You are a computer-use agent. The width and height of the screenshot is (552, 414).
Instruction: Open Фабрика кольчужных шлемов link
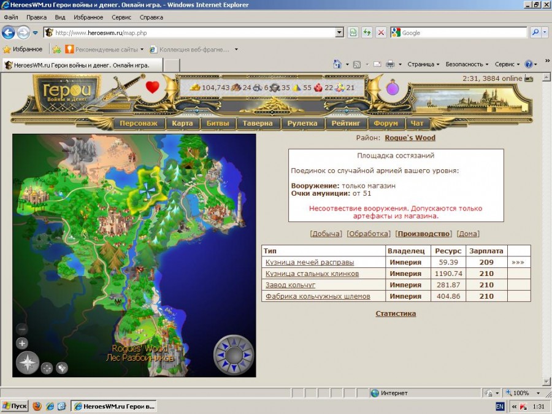click(x=318, y=296)
